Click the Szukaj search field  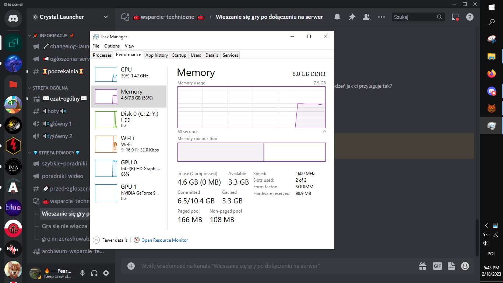tap(414, 17)
